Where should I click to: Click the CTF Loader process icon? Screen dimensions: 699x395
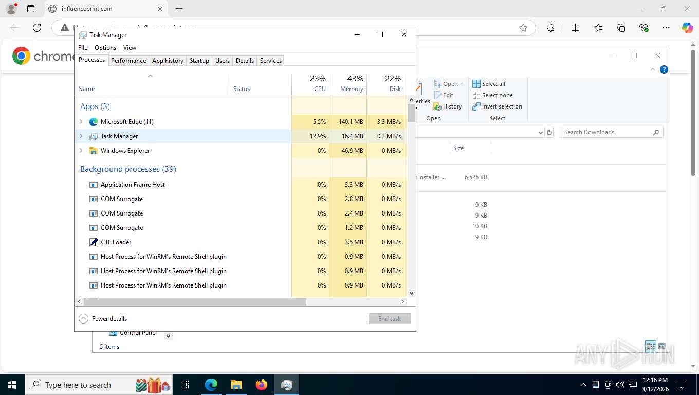click(94, 242)
